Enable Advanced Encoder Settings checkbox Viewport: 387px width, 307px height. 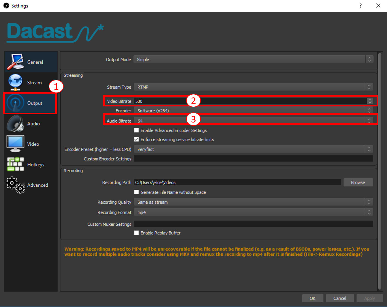[x=136, y=130]
